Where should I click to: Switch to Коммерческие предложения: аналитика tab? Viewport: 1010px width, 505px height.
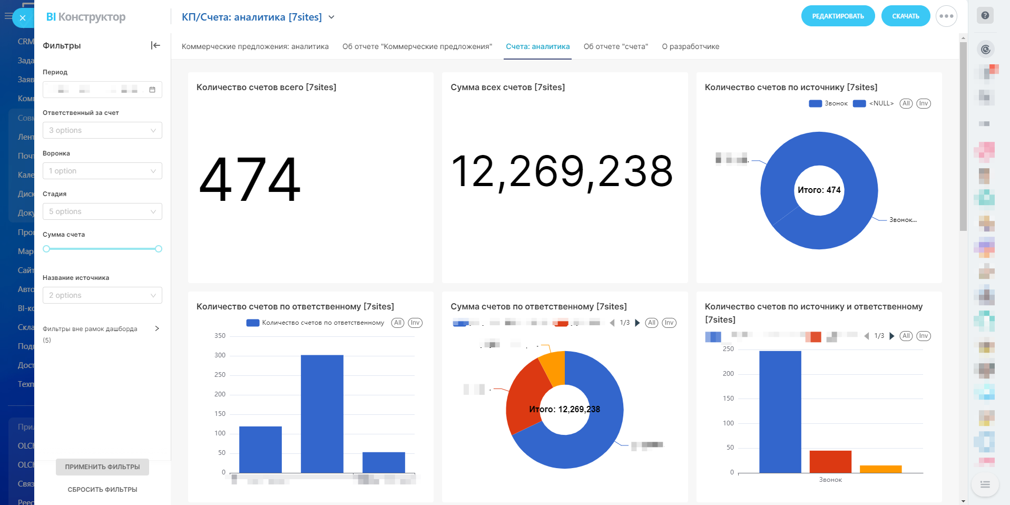point(255,47)
